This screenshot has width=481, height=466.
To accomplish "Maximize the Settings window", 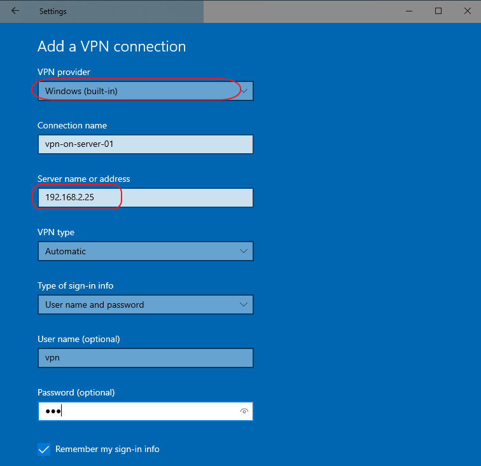I will point(438,11).
